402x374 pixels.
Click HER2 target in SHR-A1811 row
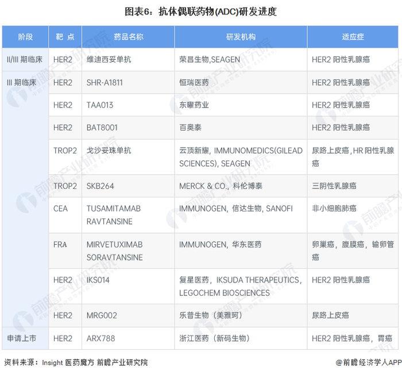click(63, 83)
